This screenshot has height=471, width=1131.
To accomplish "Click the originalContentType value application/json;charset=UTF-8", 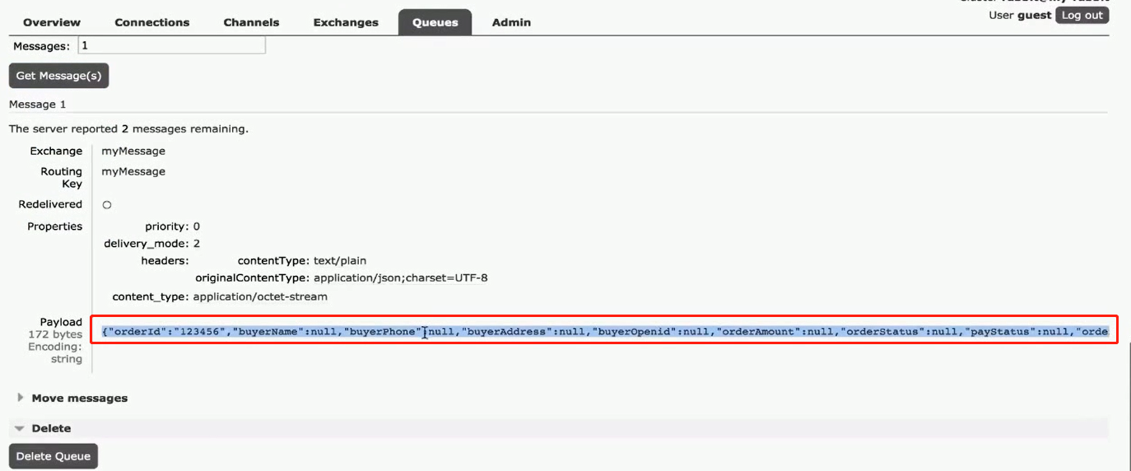I will click(x=401, y=278).
